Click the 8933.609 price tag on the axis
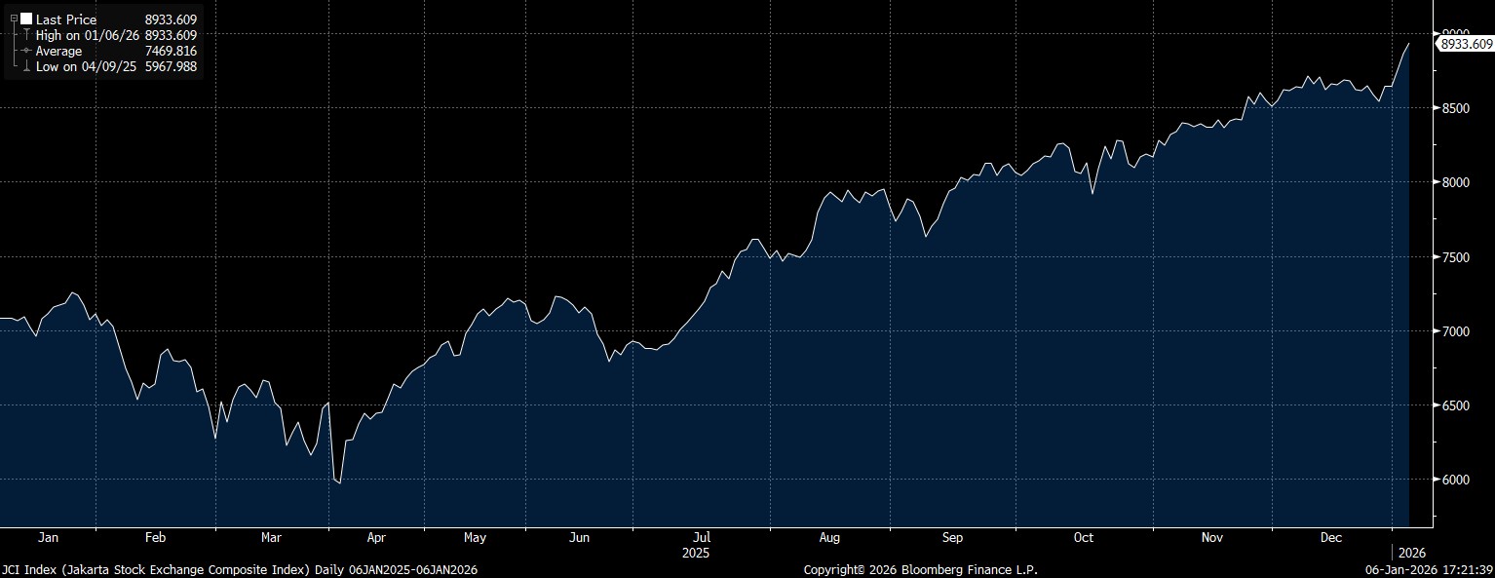 (1466, 44)
